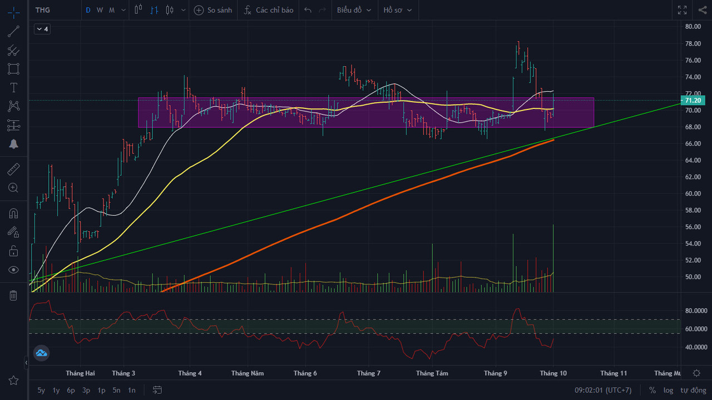Image resolution: width=712 pixels, height=400 pixels.
Task: Expand the timeframe interval dropdown
Action: [122, 10]
